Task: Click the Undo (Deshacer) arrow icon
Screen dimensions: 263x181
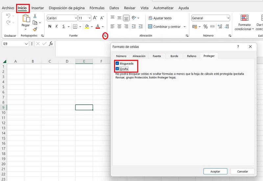Action: click(8, 16)
